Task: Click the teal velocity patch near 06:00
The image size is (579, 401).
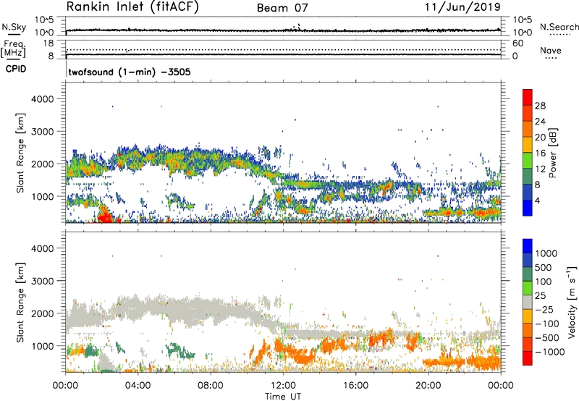Action: tap(179, 350)
